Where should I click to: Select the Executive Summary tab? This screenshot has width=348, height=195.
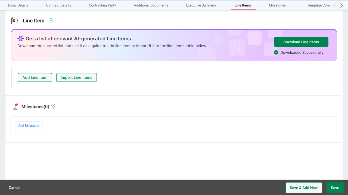click(201, 5)
